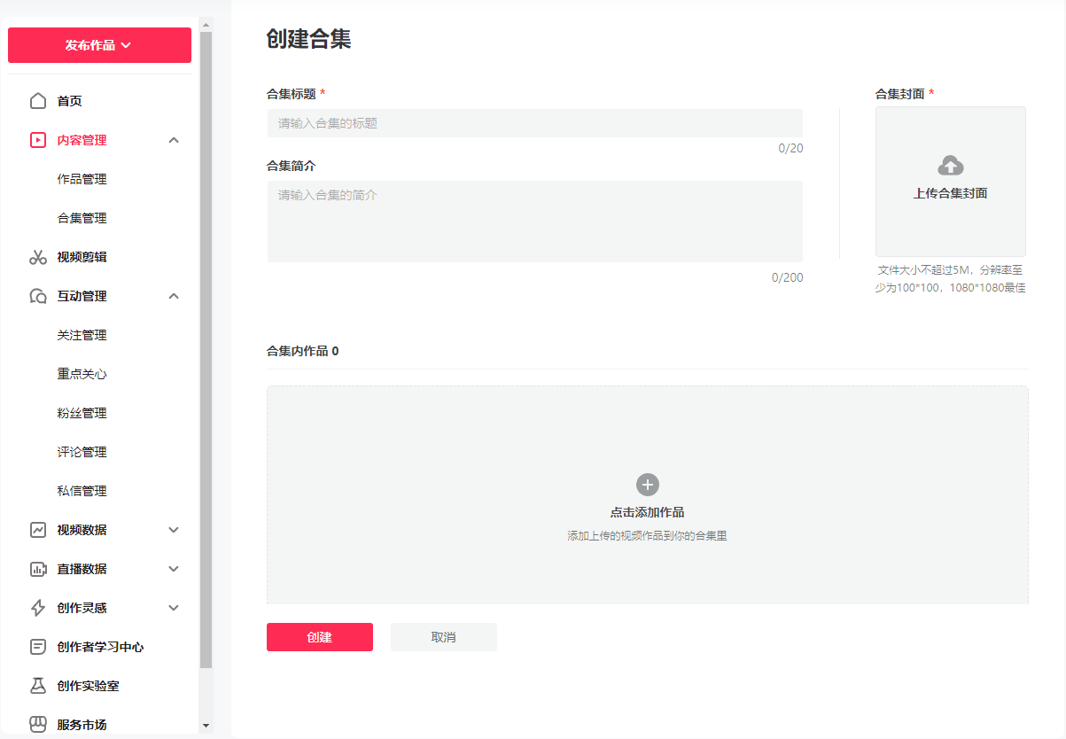Click the chart icon for 视频数据
Screen dimensions: 1066x739
(38, 530)
